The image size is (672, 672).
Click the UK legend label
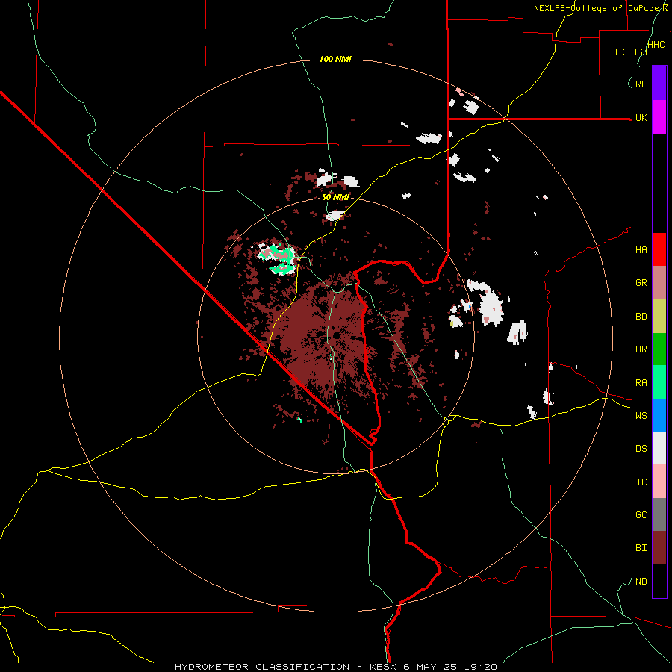tap(641, 117)
